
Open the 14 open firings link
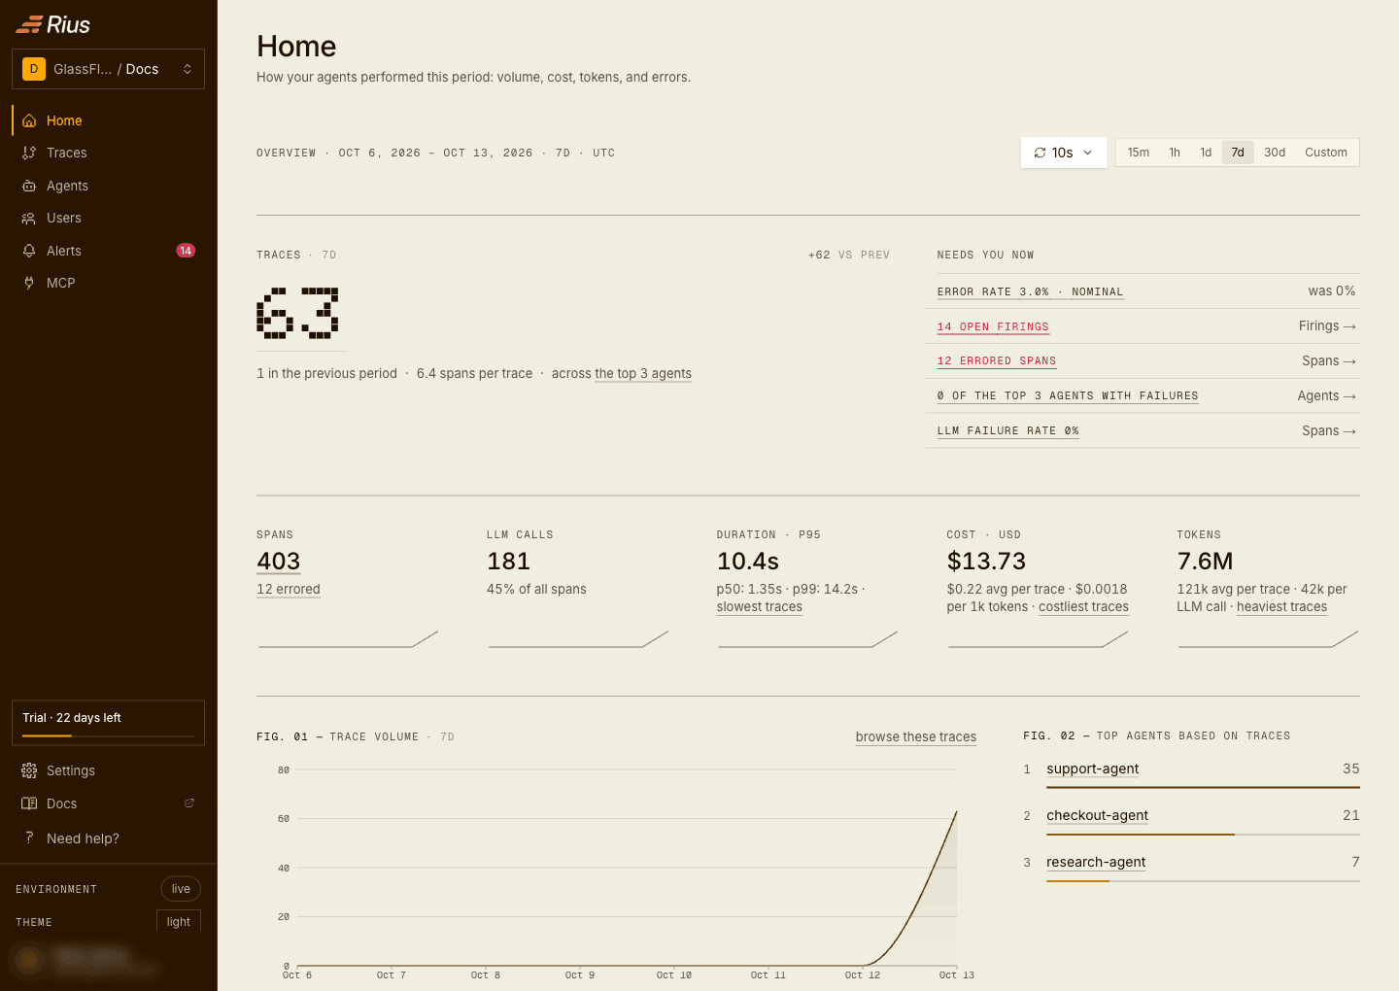[x=993, y=326]
